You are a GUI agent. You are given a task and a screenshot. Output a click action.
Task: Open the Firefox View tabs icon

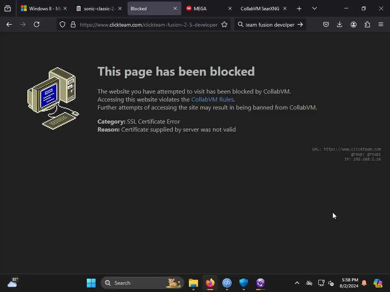(x=8, y=8)
